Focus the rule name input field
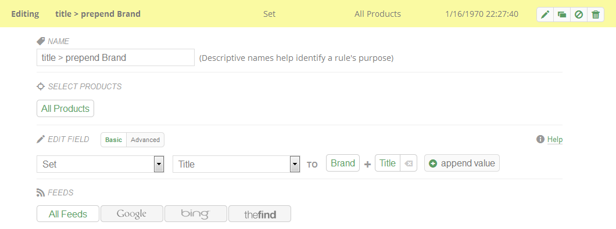This screenshot has height=229, width=616. point(116,57)
